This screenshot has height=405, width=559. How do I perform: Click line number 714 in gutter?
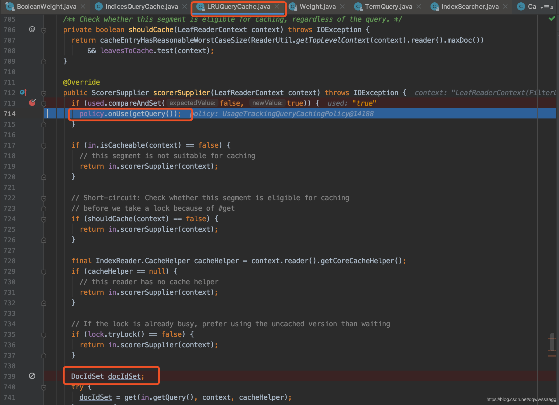click(9, 114)
